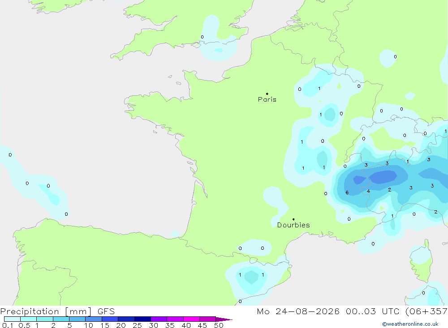Click the legend label 0.5
The height and width of the screenshot is (328, 448).
pos(24,325)
